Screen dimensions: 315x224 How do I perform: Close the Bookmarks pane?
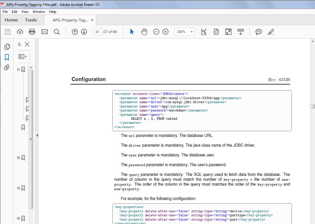pos(27,44)
